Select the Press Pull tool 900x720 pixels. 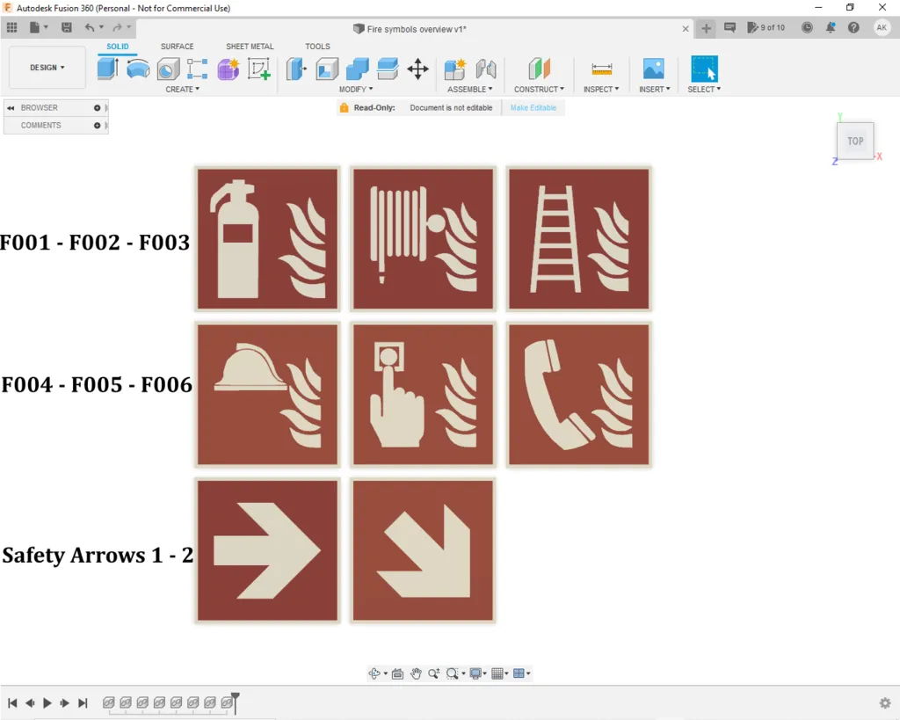pyautogui.click(x=296, y=69)
